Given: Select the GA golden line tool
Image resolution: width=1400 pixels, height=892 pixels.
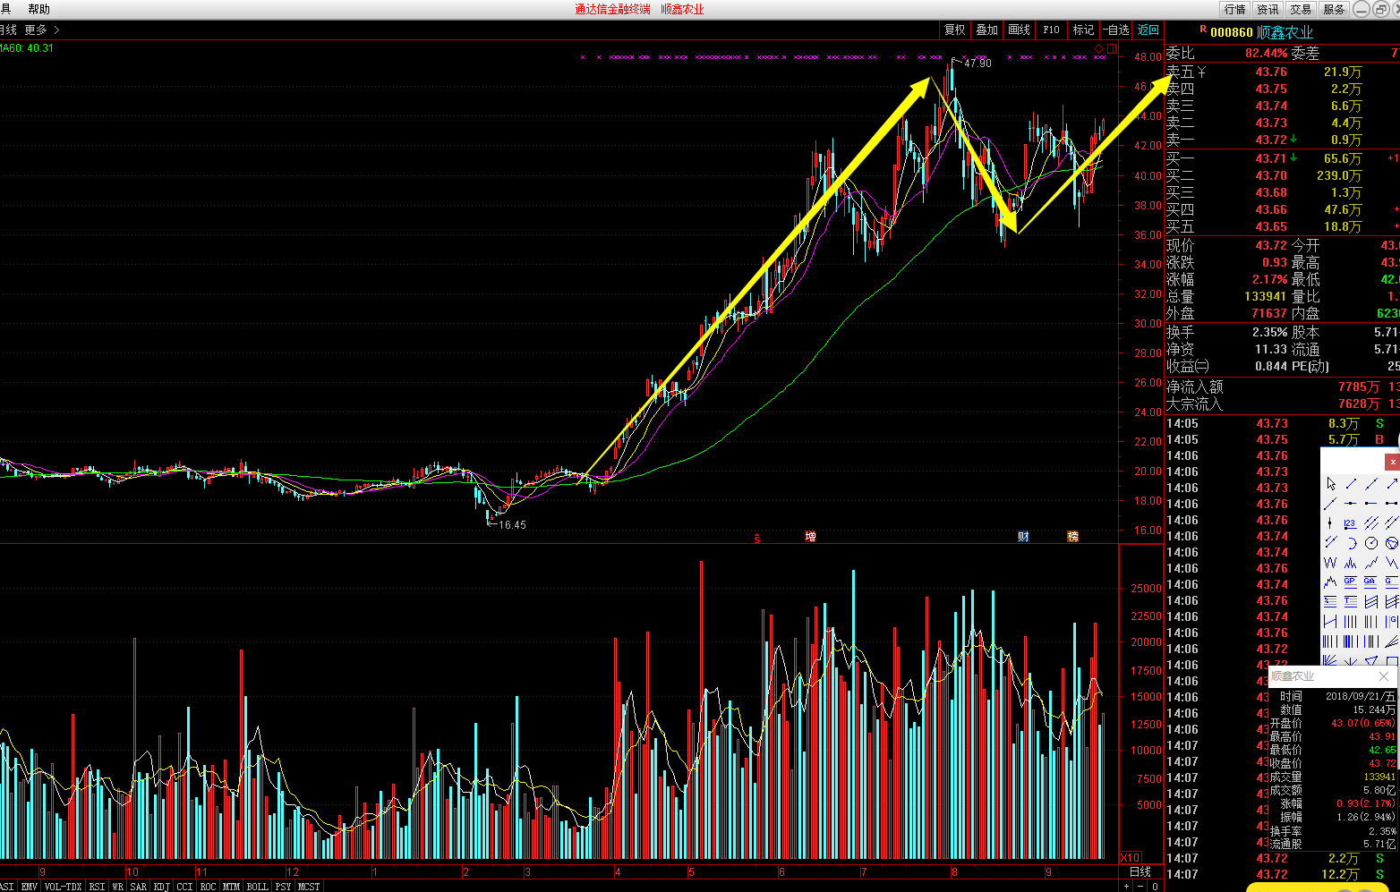Looking at the screenshot, I should pos(1371,582).
